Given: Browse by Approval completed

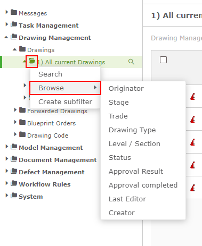Looking at the screenshot, I should pyautogui.click(x=143, y=185).
